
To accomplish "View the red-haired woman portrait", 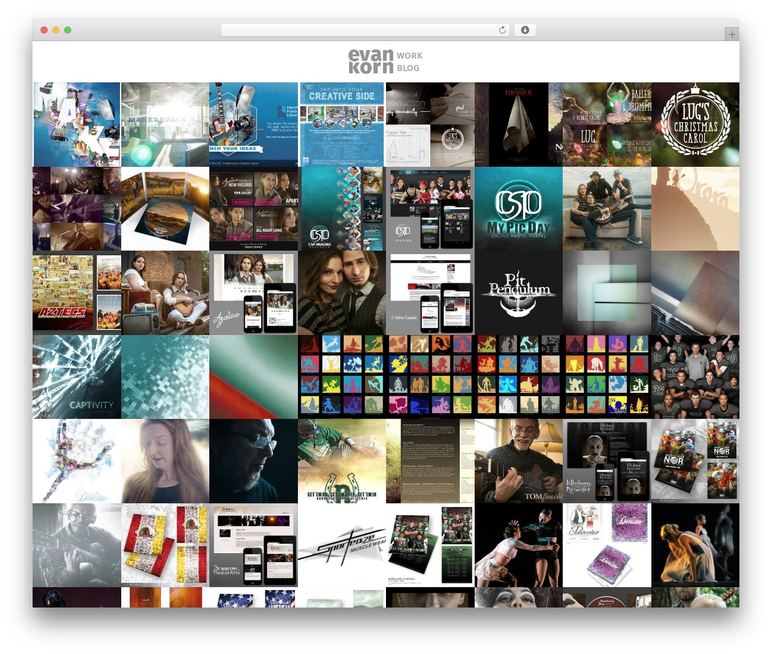I will point(165,461).
